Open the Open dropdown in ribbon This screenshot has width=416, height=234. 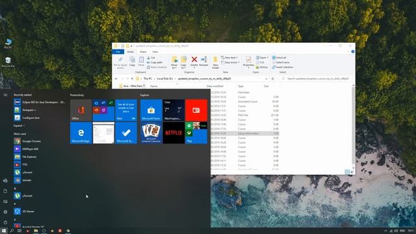click(x=262, y=58)
